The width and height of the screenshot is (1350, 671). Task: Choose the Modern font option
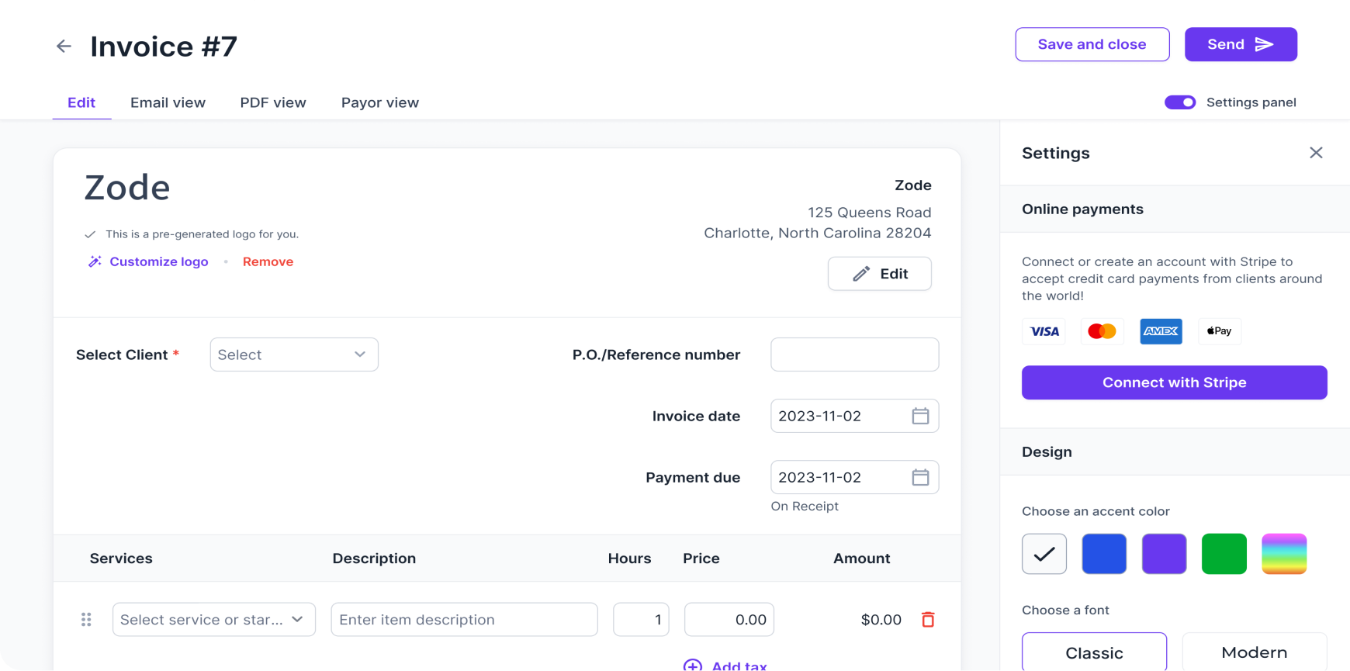pyautogui.click(x=1254, y=652)
